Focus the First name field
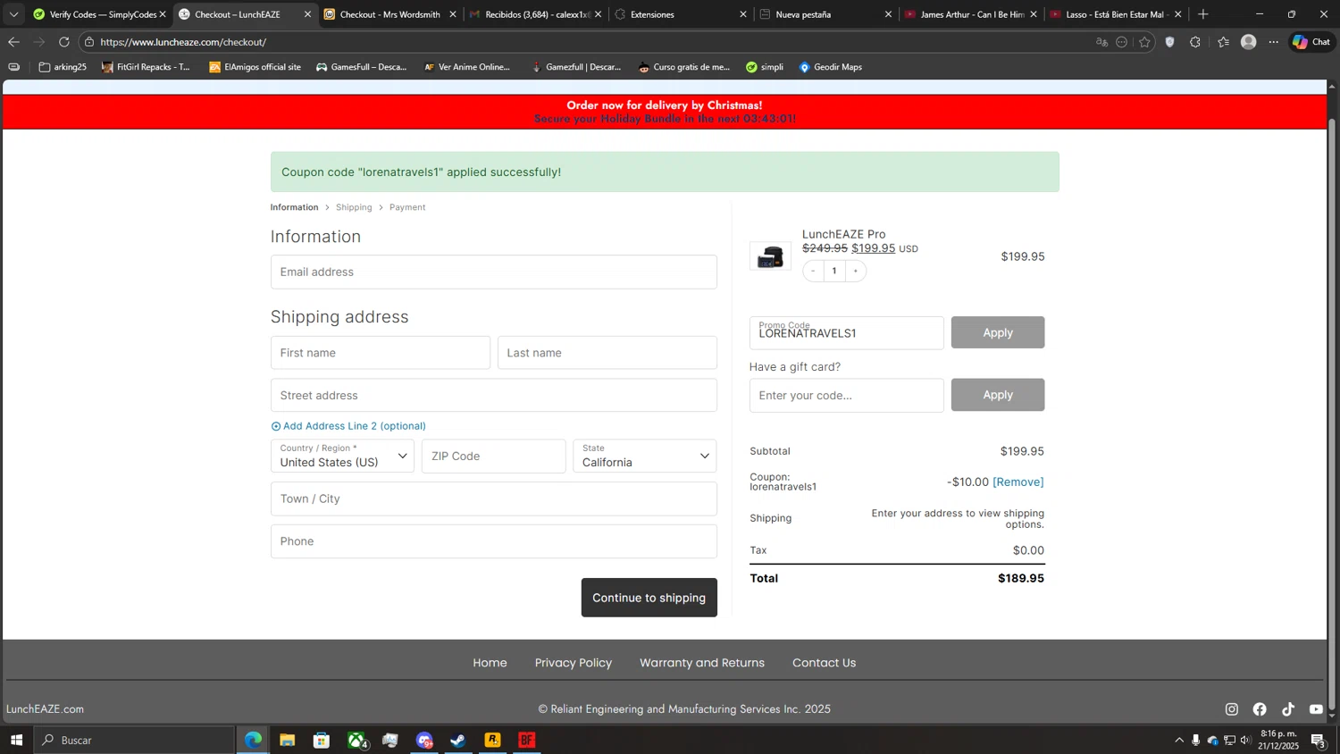The image size is (1340, 754). coord(381,353)
